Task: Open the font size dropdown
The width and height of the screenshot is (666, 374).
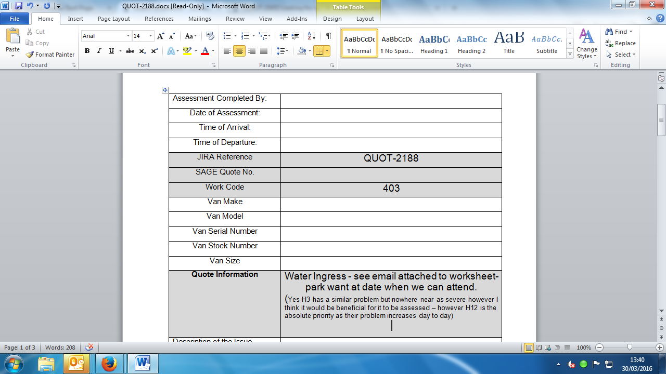Action: pos(151,36)
